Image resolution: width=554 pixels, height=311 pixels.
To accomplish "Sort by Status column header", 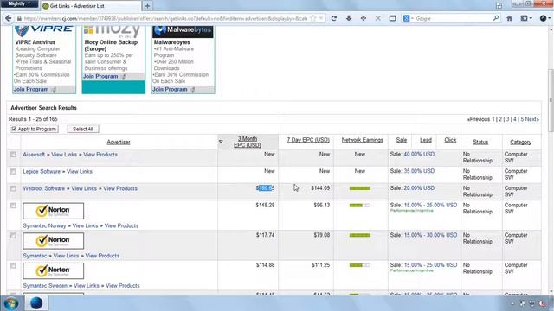I will (480, 142).
